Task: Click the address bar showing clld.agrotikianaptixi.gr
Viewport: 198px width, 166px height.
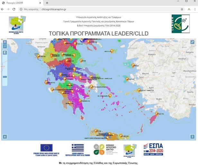Action: tap(96, 9)
